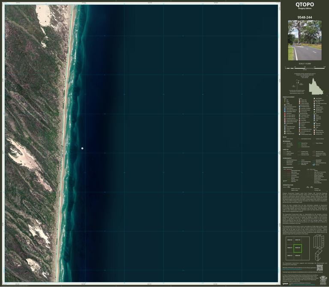This screenshot has width=329, height=287.
Task: Click the Creative Commons licence badge
Action: point(285,284)
